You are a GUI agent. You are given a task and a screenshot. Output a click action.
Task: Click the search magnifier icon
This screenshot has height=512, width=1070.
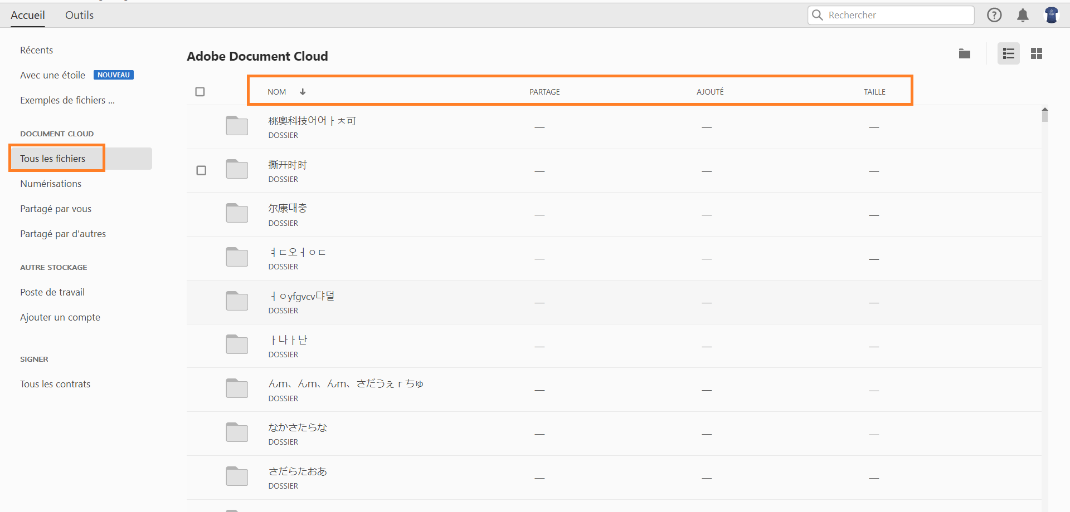818,15
